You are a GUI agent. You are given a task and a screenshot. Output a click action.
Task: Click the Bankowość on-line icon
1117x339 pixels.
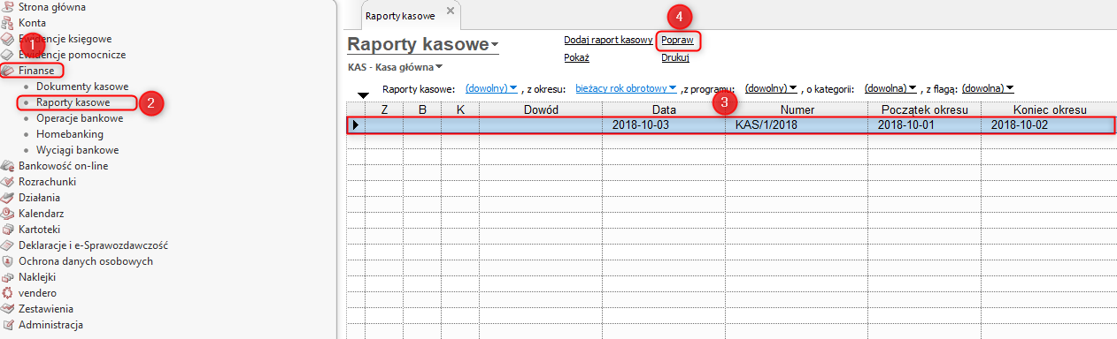(x=8, y=166)
